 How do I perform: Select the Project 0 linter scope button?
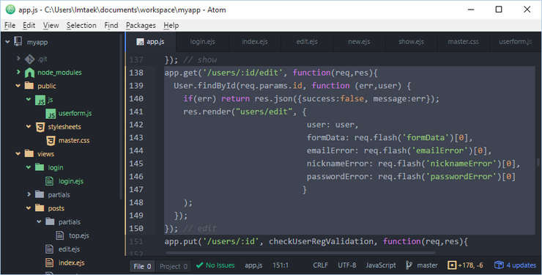[x=173, y=266]
